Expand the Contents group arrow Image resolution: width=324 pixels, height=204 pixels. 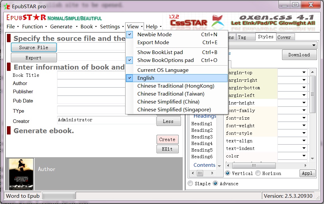pyautogui.click(x=219, y=166)
